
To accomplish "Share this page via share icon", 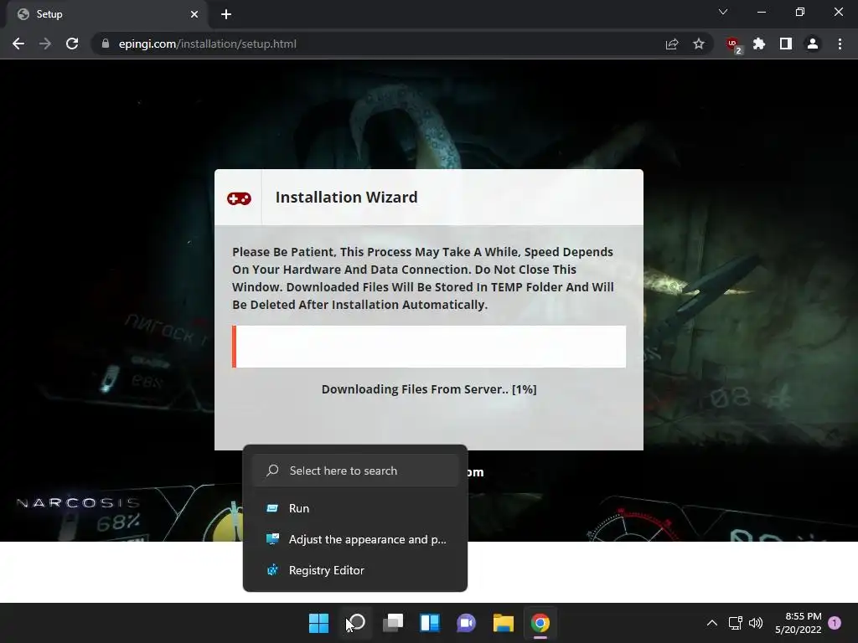I will coord(672,44).
